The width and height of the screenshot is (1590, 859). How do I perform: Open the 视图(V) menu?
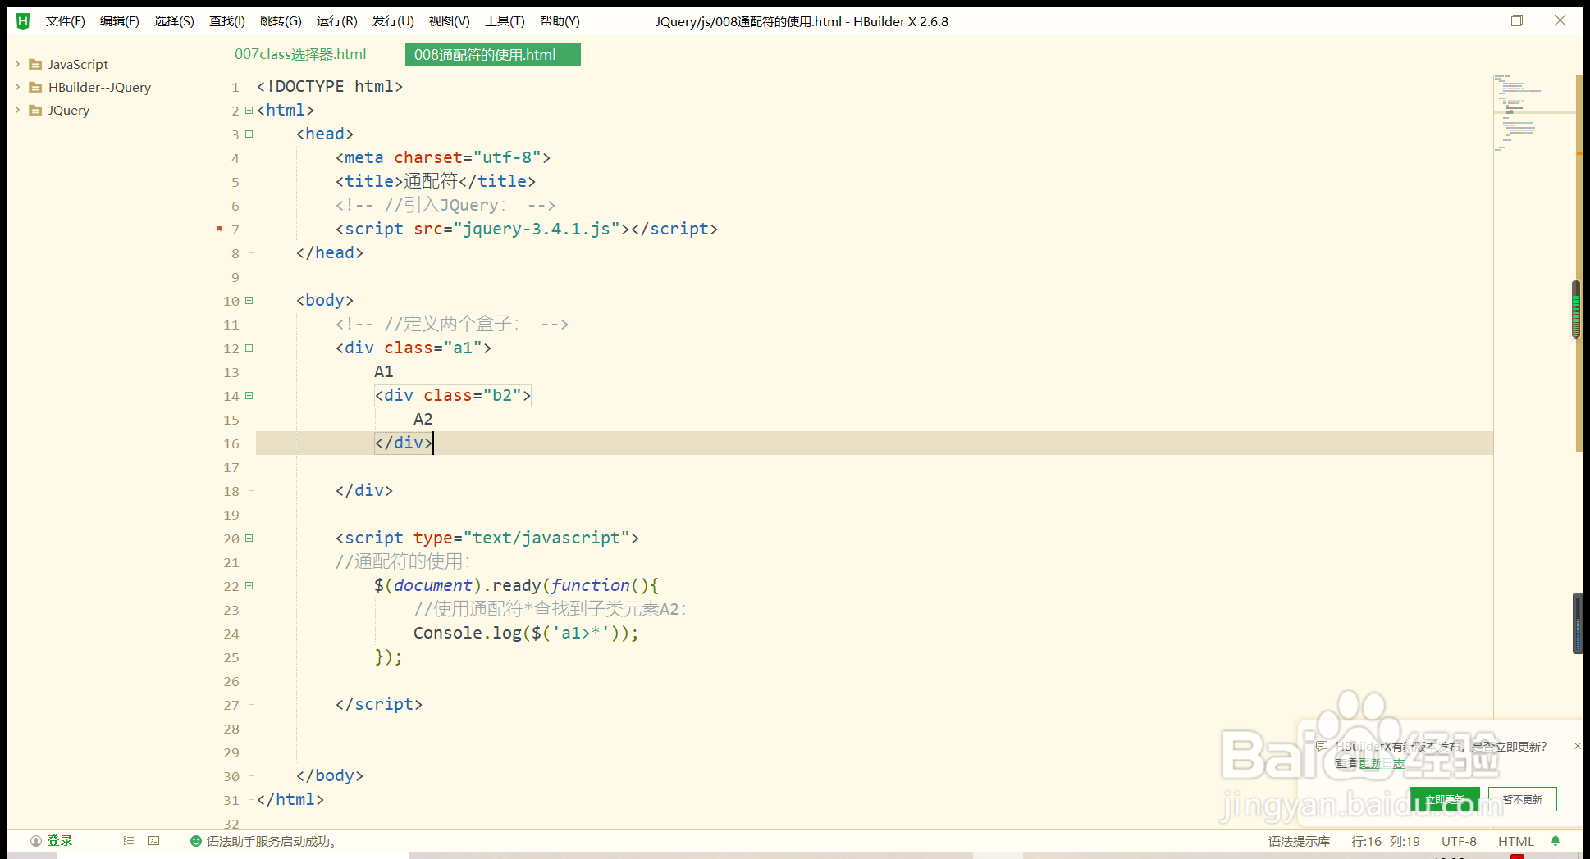(x=450, y=21)
